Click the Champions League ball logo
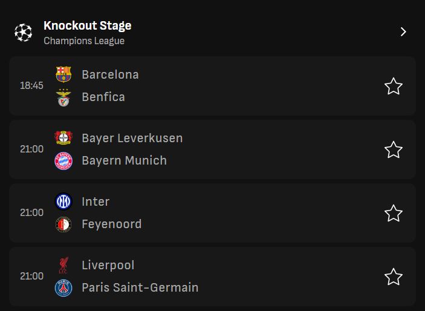The image size is (425, 311). tap(23, 33)
